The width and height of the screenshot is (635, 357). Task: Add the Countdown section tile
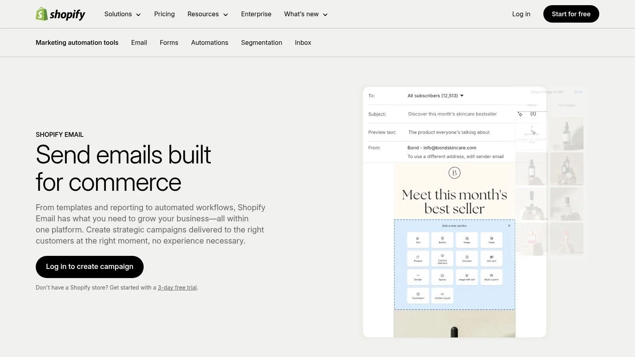[418, 296]
